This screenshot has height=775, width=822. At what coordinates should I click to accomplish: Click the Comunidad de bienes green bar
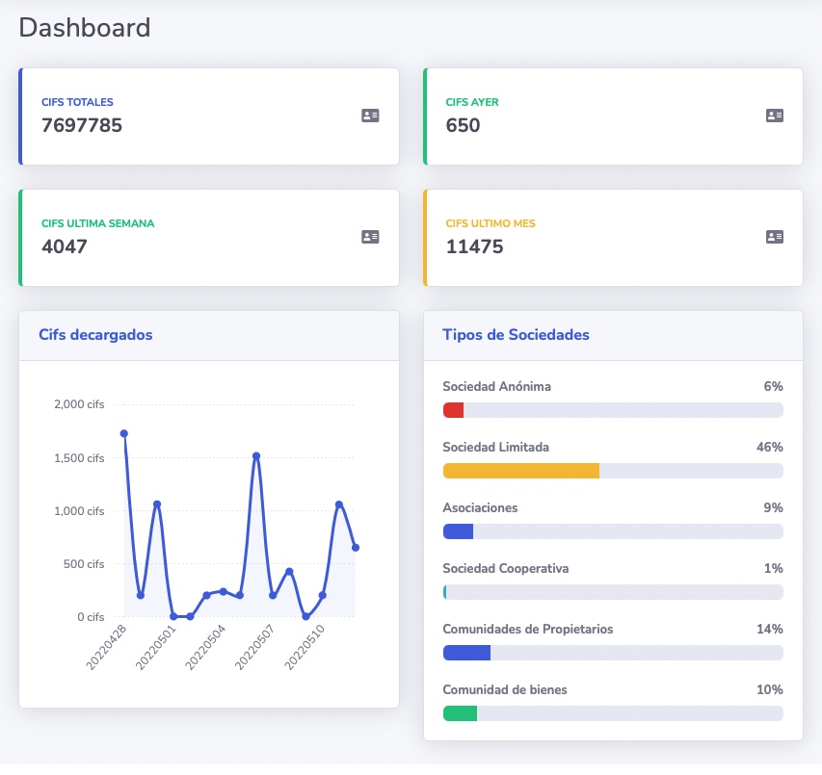[460, 713]
